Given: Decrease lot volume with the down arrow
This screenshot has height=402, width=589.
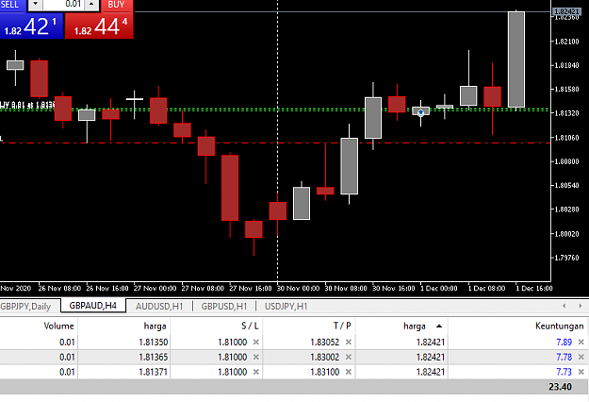Looking at the screenshot, I should point(35,5).
